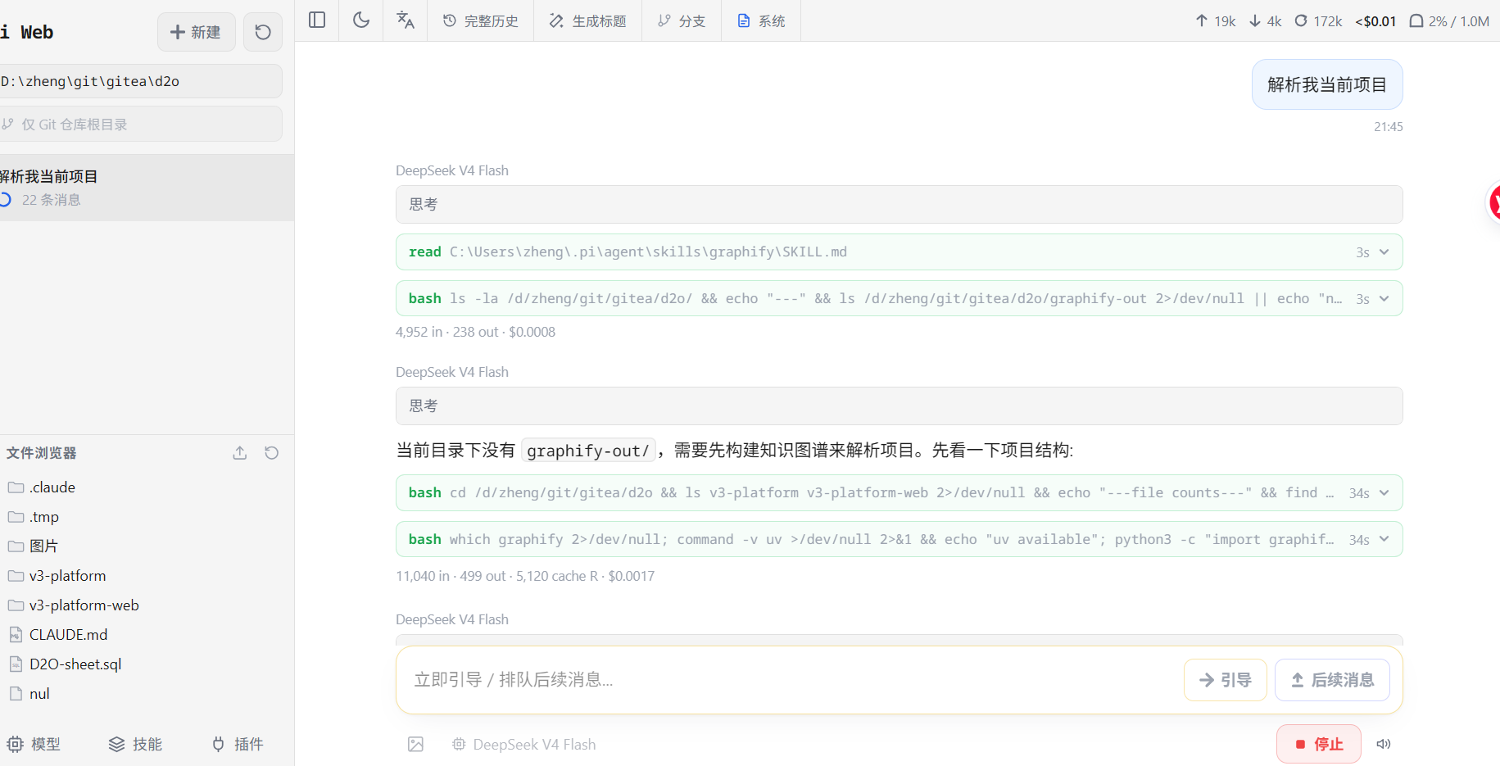This screenshot has height=766, width=1500.
Task: Open DeepSeek V4 Flash model selector
Action: [x=524, y=744]
